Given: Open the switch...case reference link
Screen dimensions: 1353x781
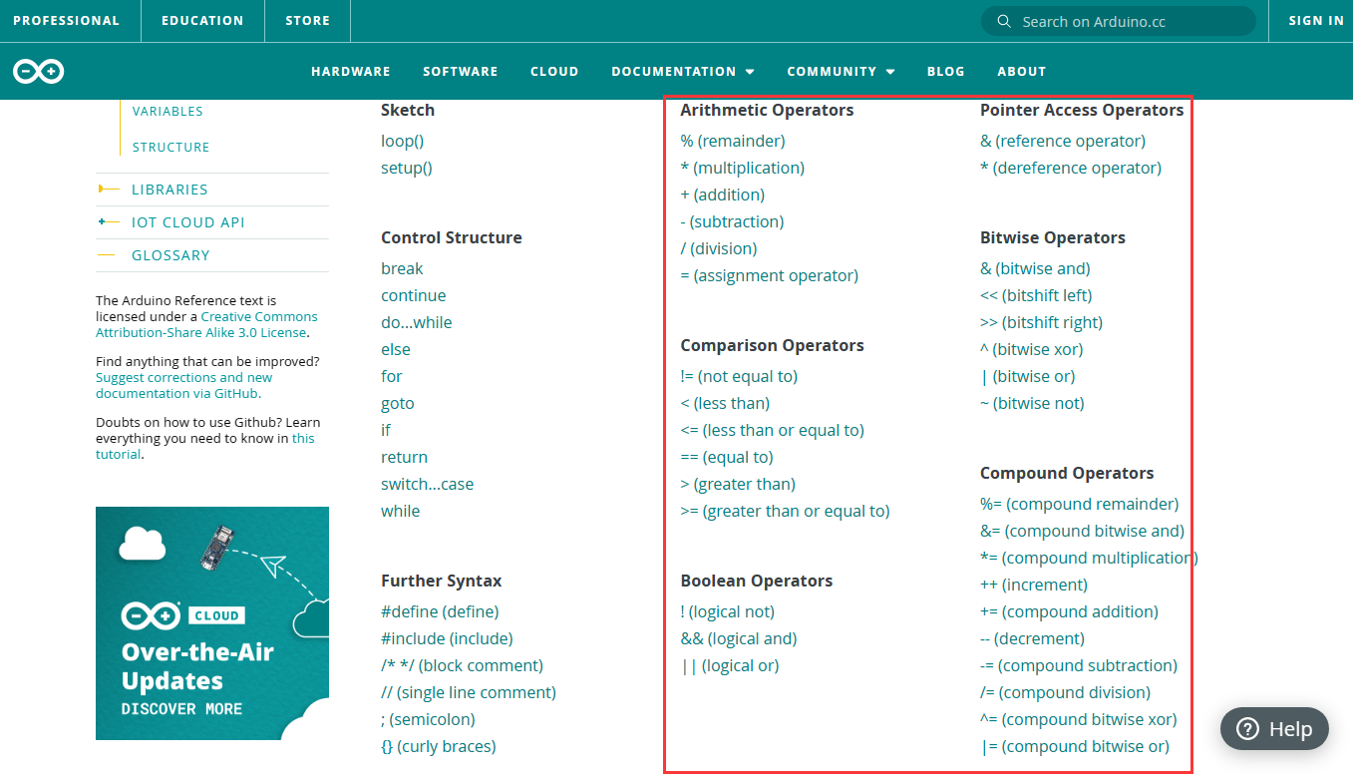Looking at the screenshot, I should pos(427,484).
